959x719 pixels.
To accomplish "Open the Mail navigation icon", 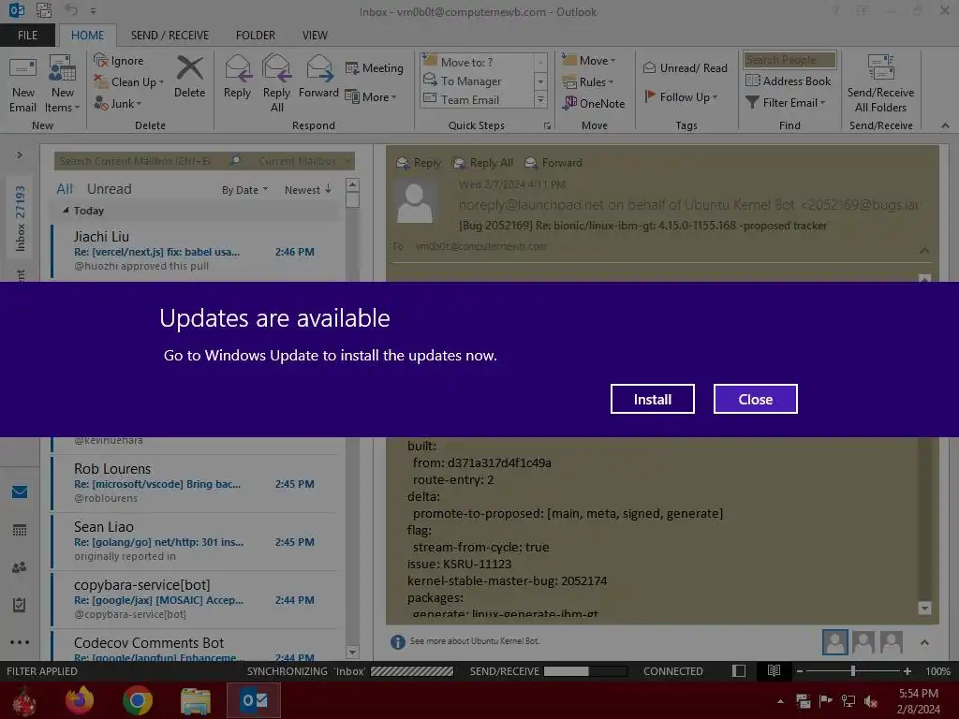I will point(20,492).
